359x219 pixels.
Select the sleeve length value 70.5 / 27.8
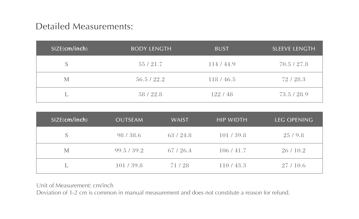coord(294,64)
